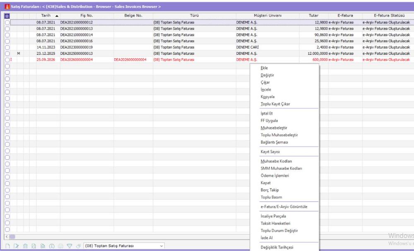Click the delete trash bin icon
The height and width of the screenshot is (251, 414).
[x=25, y=246]
